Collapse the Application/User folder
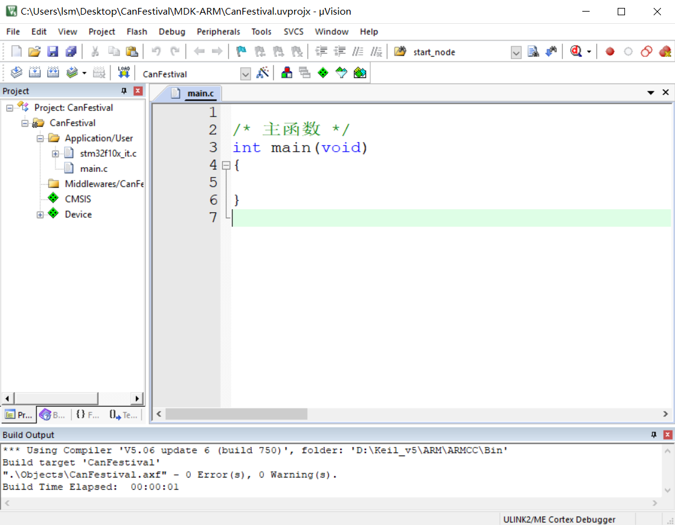The height and width of the screenshot is (525, 675). [40, 138]
